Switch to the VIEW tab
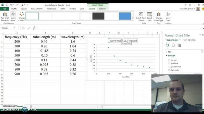Screen dimensions: 204x114 [x=82, y=9]
